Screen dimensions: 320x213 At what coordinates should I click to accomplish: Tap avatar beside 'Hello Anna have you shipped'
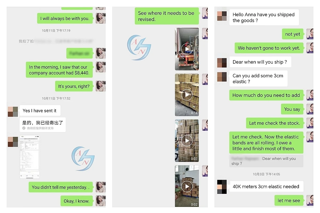(222, 16)
